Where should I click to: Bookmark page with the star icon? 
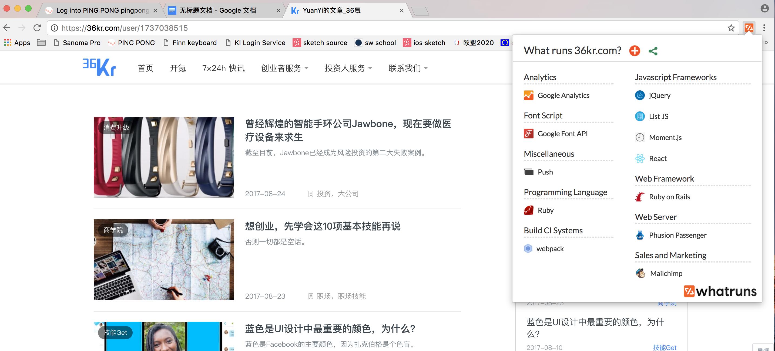(731, 28)
